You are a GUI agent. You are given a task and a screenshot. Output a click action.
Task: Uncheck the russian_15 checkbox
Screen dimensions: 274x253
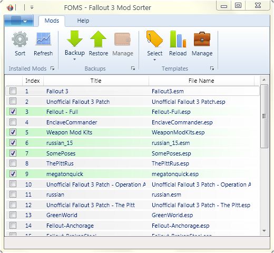13,142
